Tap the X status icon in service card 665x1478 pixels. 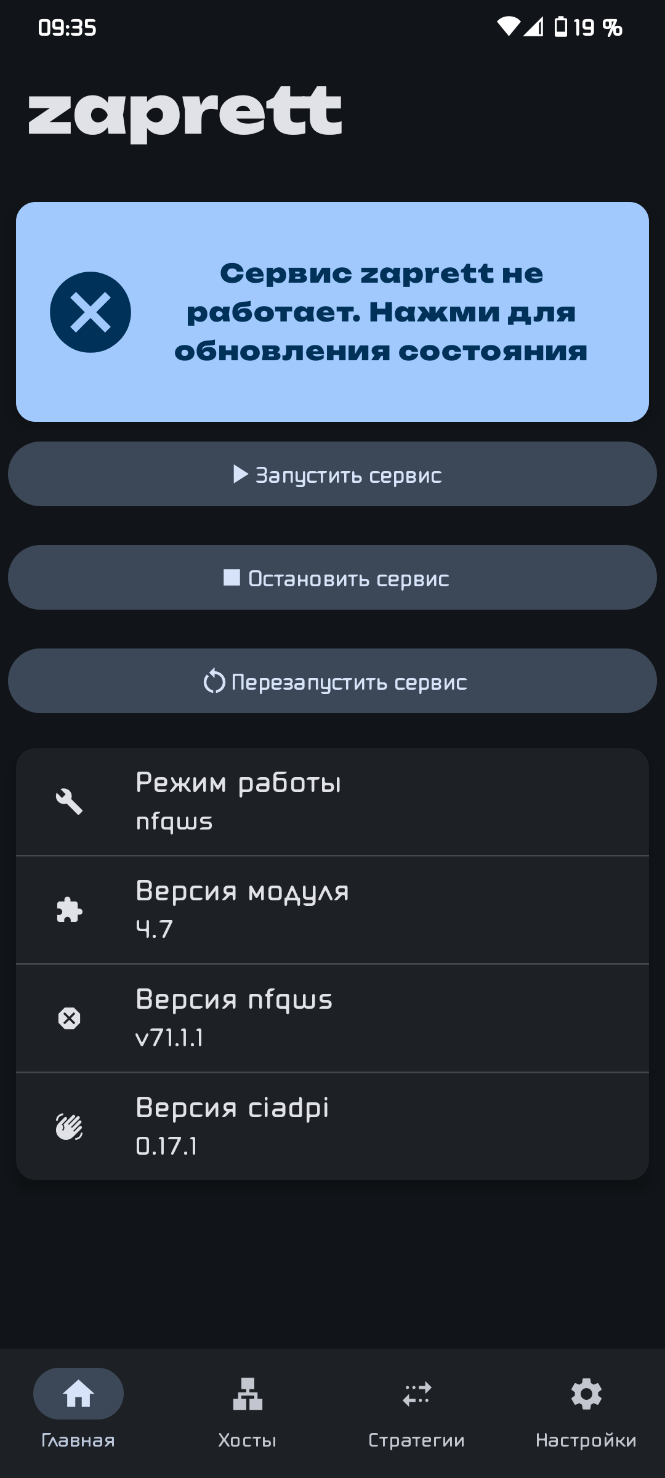click(x=91, y=312)
